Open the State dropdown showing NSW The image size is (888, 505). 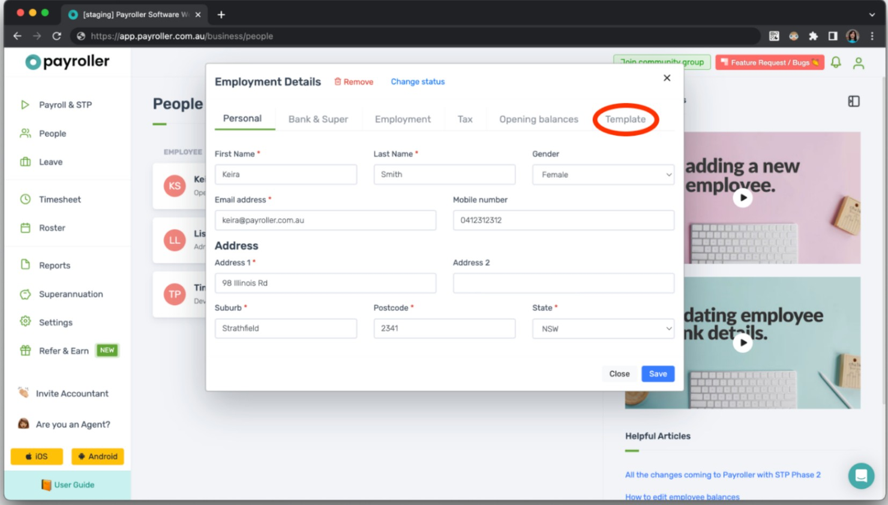(602, 328)
